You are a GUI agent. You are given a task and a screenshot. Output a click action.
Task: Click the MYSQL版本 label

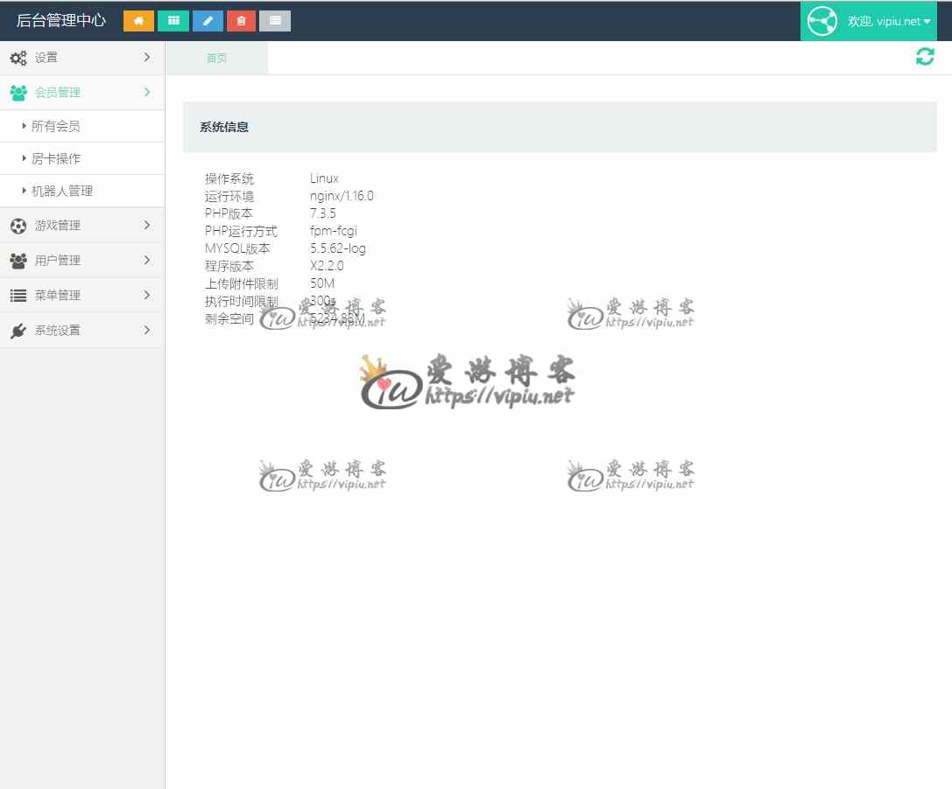tap(237, 248)
